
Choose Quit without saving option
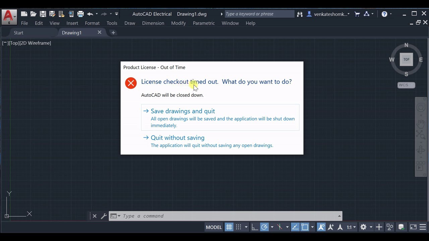pos(220,141)
